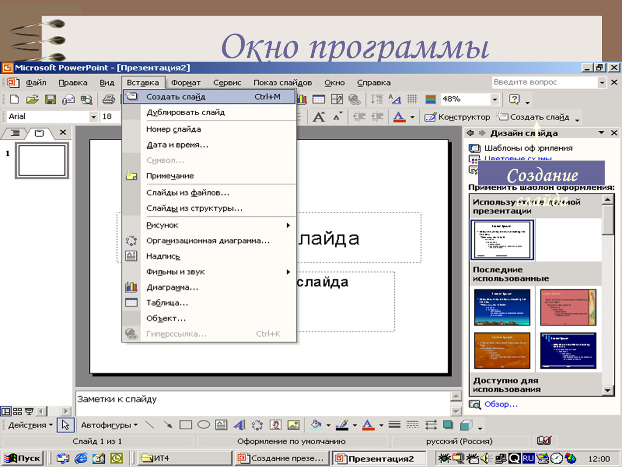
Task: Toggle Show Grid icon in toolbar
Action: (x=413, y=99)
